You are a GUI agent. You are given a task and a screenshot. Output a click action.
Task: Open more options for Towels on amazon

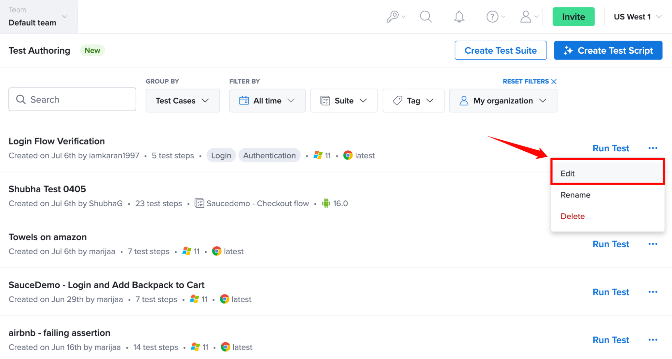(x=653, y=244)
